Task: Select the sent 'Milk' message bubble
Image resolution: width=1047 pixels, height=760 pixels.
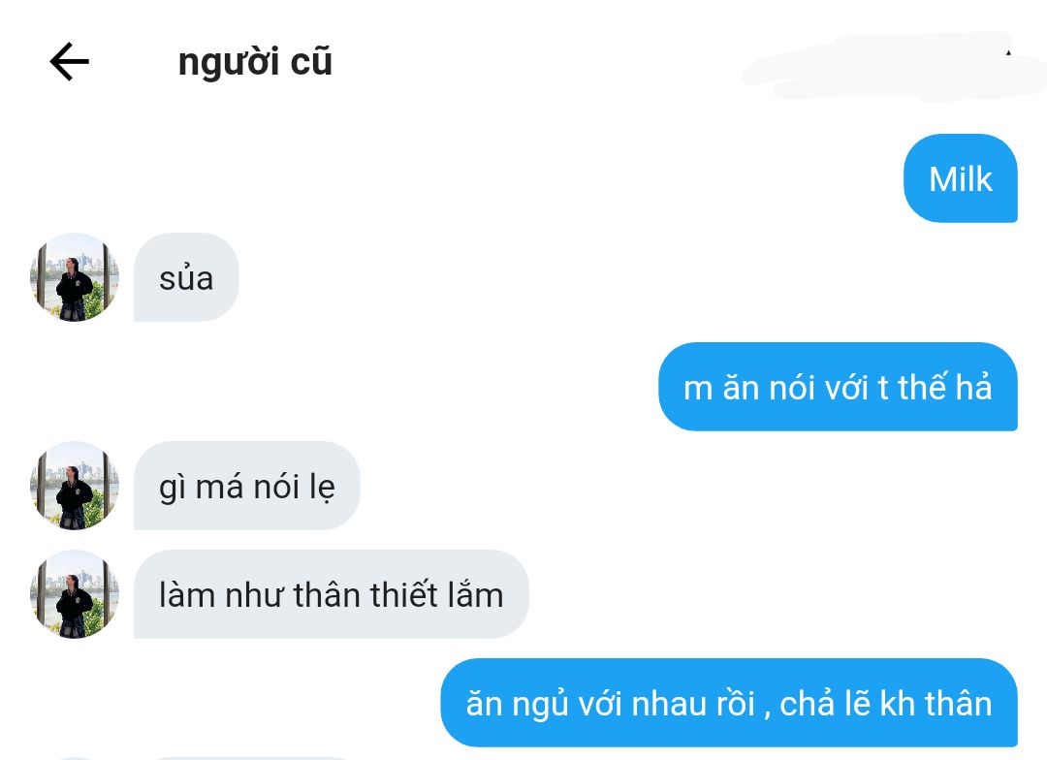Action: click(x=960, y=178)
